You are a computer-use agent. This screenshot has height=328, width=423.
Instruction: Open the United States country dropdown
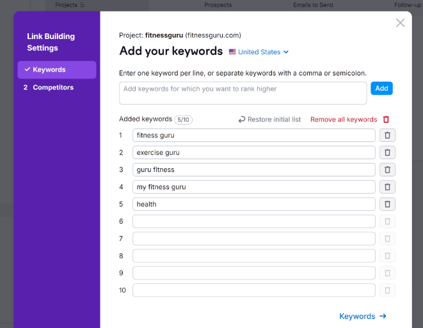click(x=259, y=52)
